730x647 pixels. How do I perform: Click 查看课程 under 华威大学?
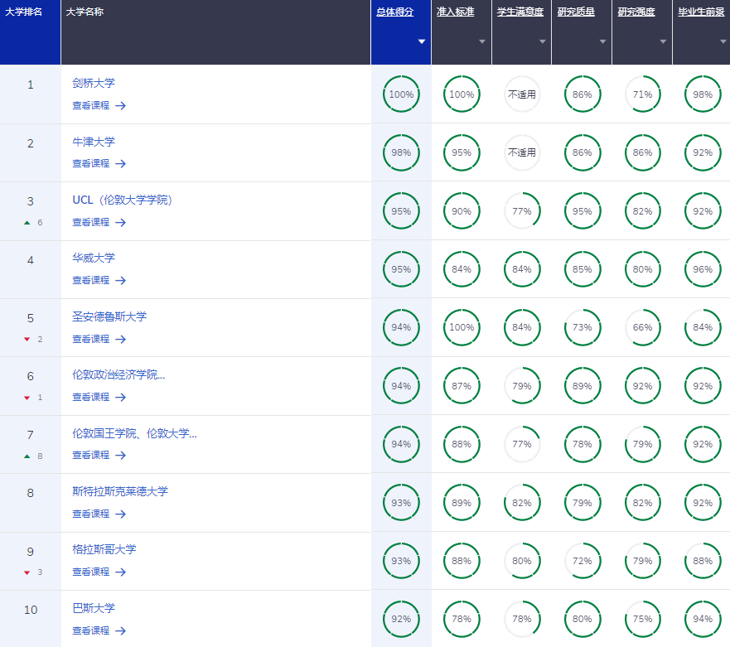coord(91,281)
